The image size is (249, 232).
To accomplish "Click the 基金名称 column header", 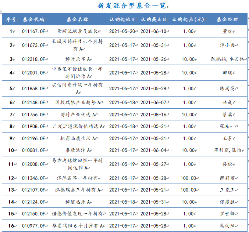I will (77, 19).
